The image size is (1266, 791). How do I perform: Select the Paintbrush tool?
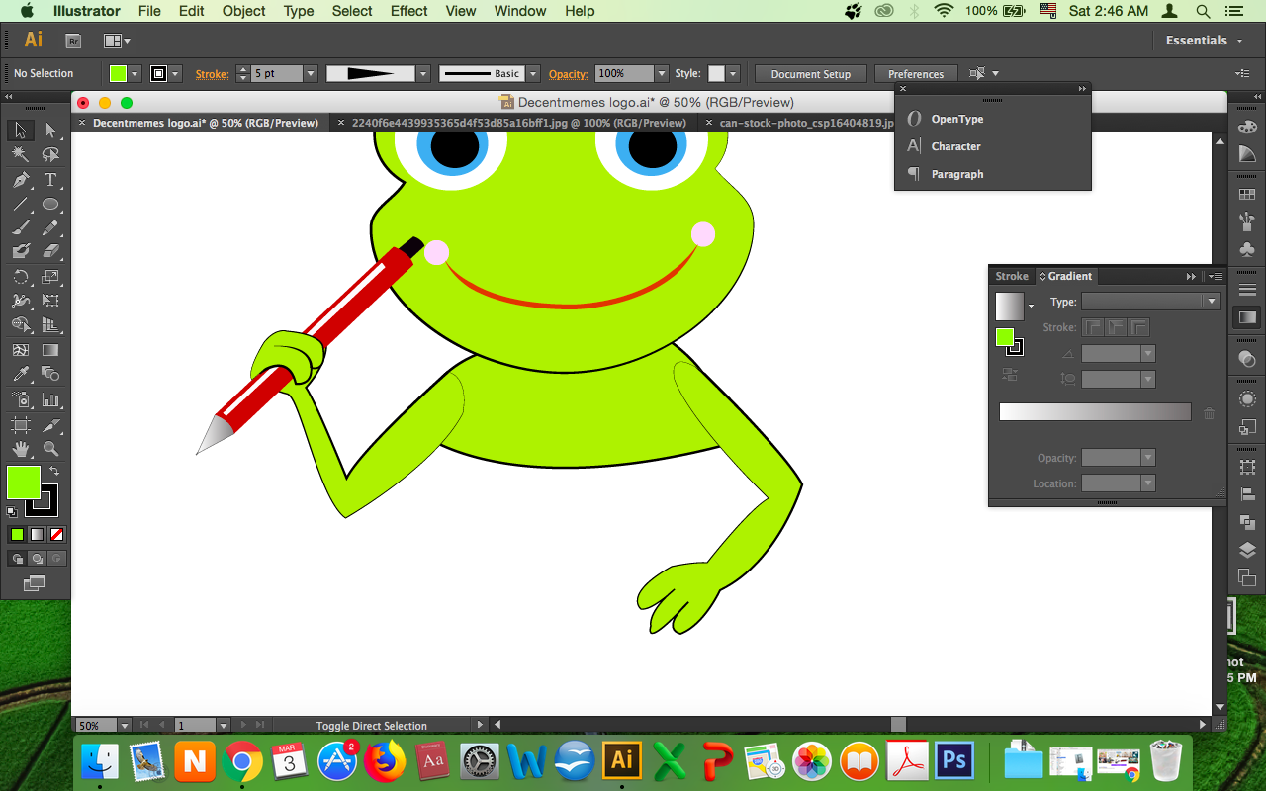tap(20, 227)
